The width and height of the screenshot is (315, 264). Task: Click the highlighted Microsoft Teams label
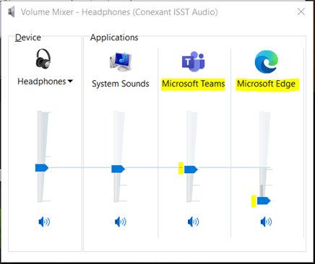(193, 84)
